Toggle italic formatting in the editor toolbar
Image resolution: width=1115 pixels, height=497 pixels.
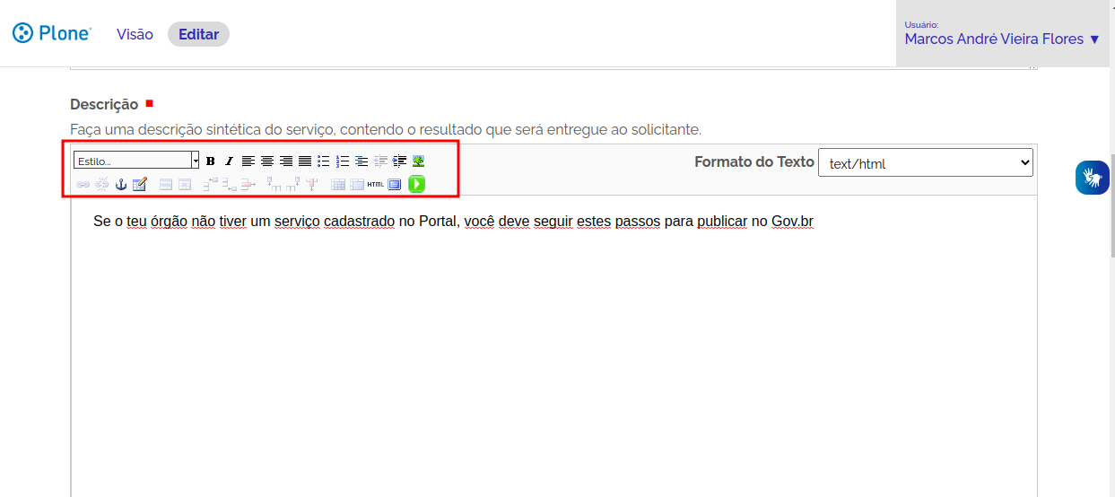[229, 161]
